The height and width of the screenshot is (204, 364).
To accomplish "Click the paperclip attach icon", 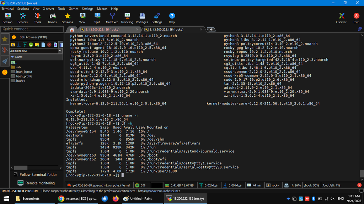I will [360, 29].
